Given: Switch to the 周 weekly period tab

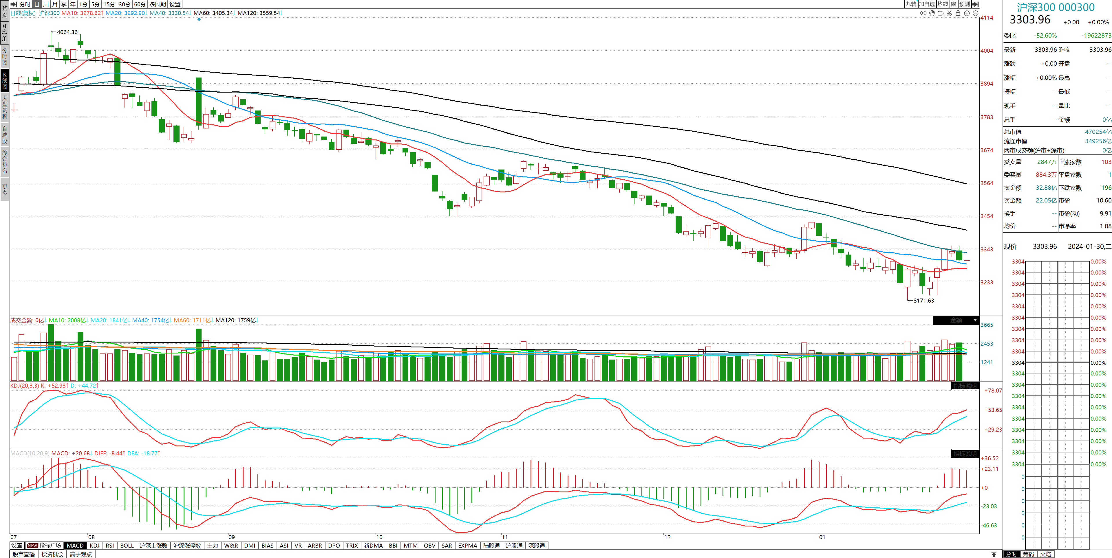Looking at the screenshot, I should click(46, 4).
